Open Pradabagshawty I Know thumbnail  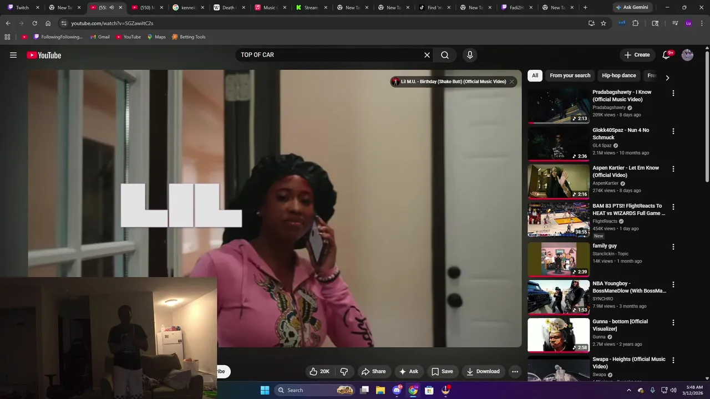[559, 106]
